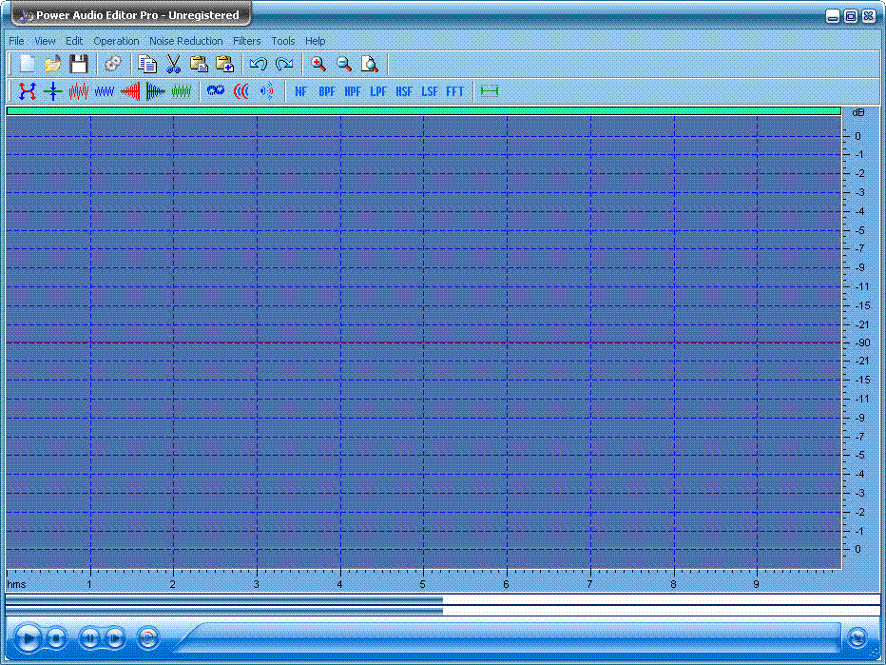Screen dimensions: 886x665
Task: Cut selection with scissors icon
Action: [173, 64]
